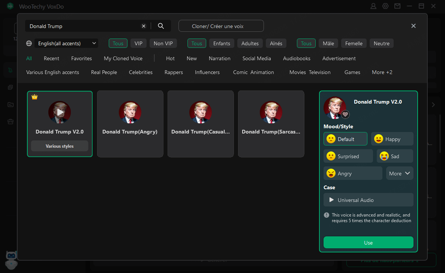Select the Influencers category
Image resolution: width=445 pixels, height=273 pixels.
pos(207,72)
